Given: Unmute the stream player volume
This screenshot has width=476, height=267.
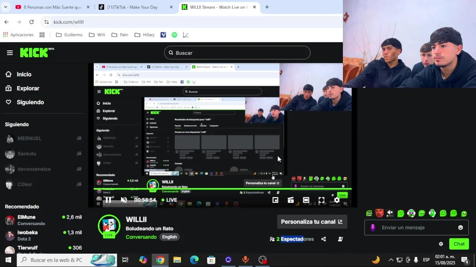Looking at the screenshot, I should point(124,200).
